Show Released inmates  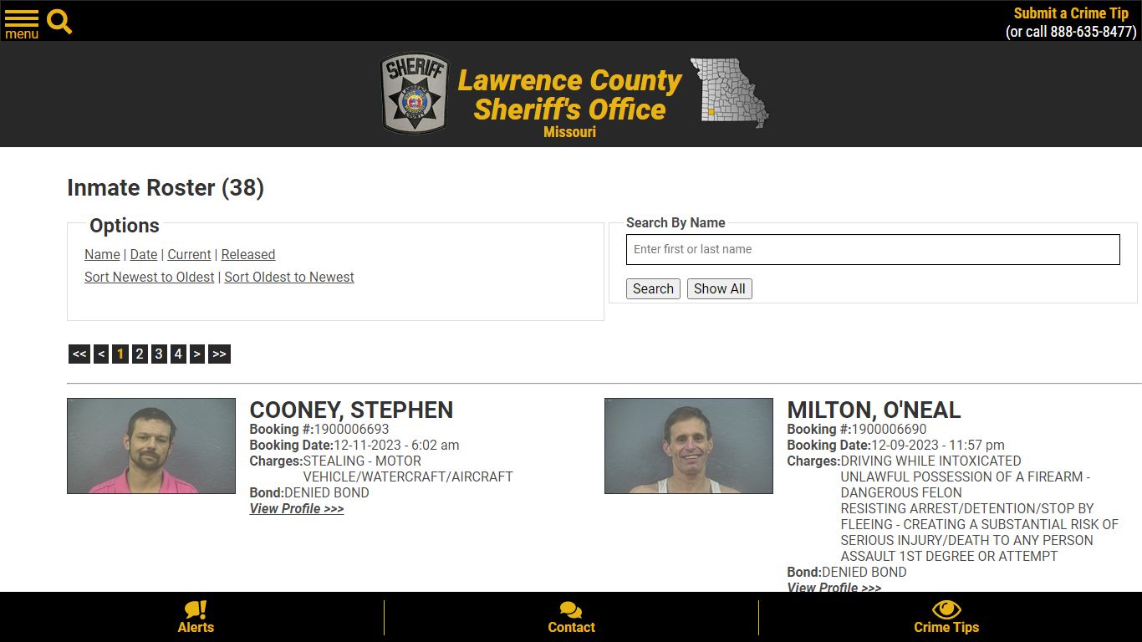click(248, 254)
